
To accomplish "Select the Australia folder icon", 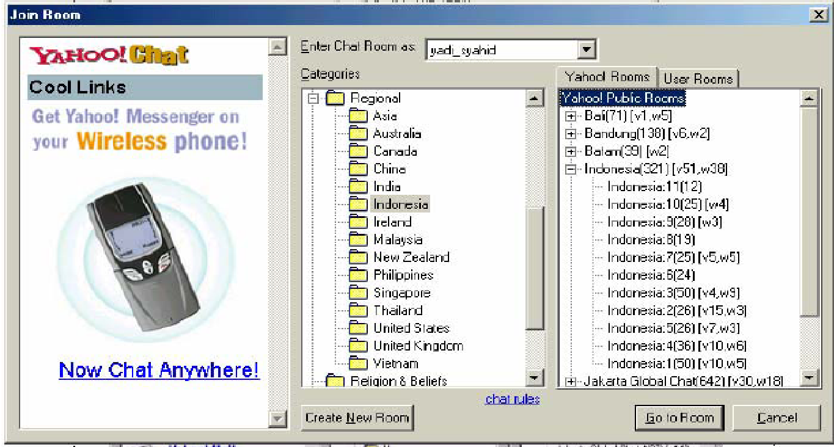I will pos(358,133).
